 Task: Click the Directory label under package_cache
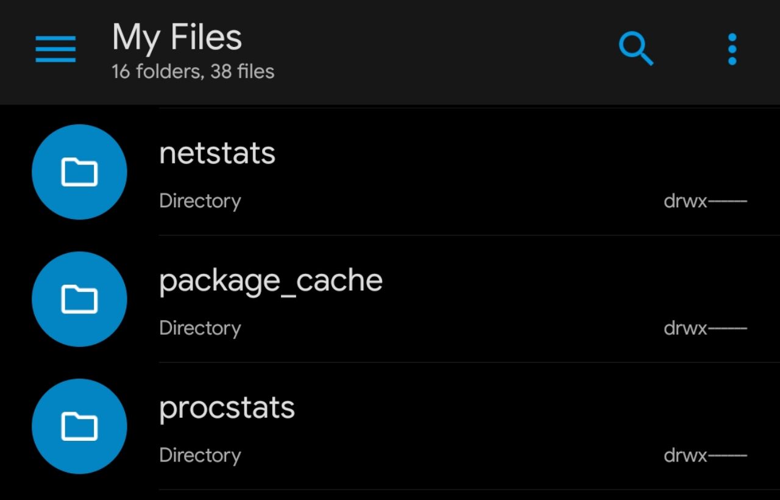tap(200, 328)
